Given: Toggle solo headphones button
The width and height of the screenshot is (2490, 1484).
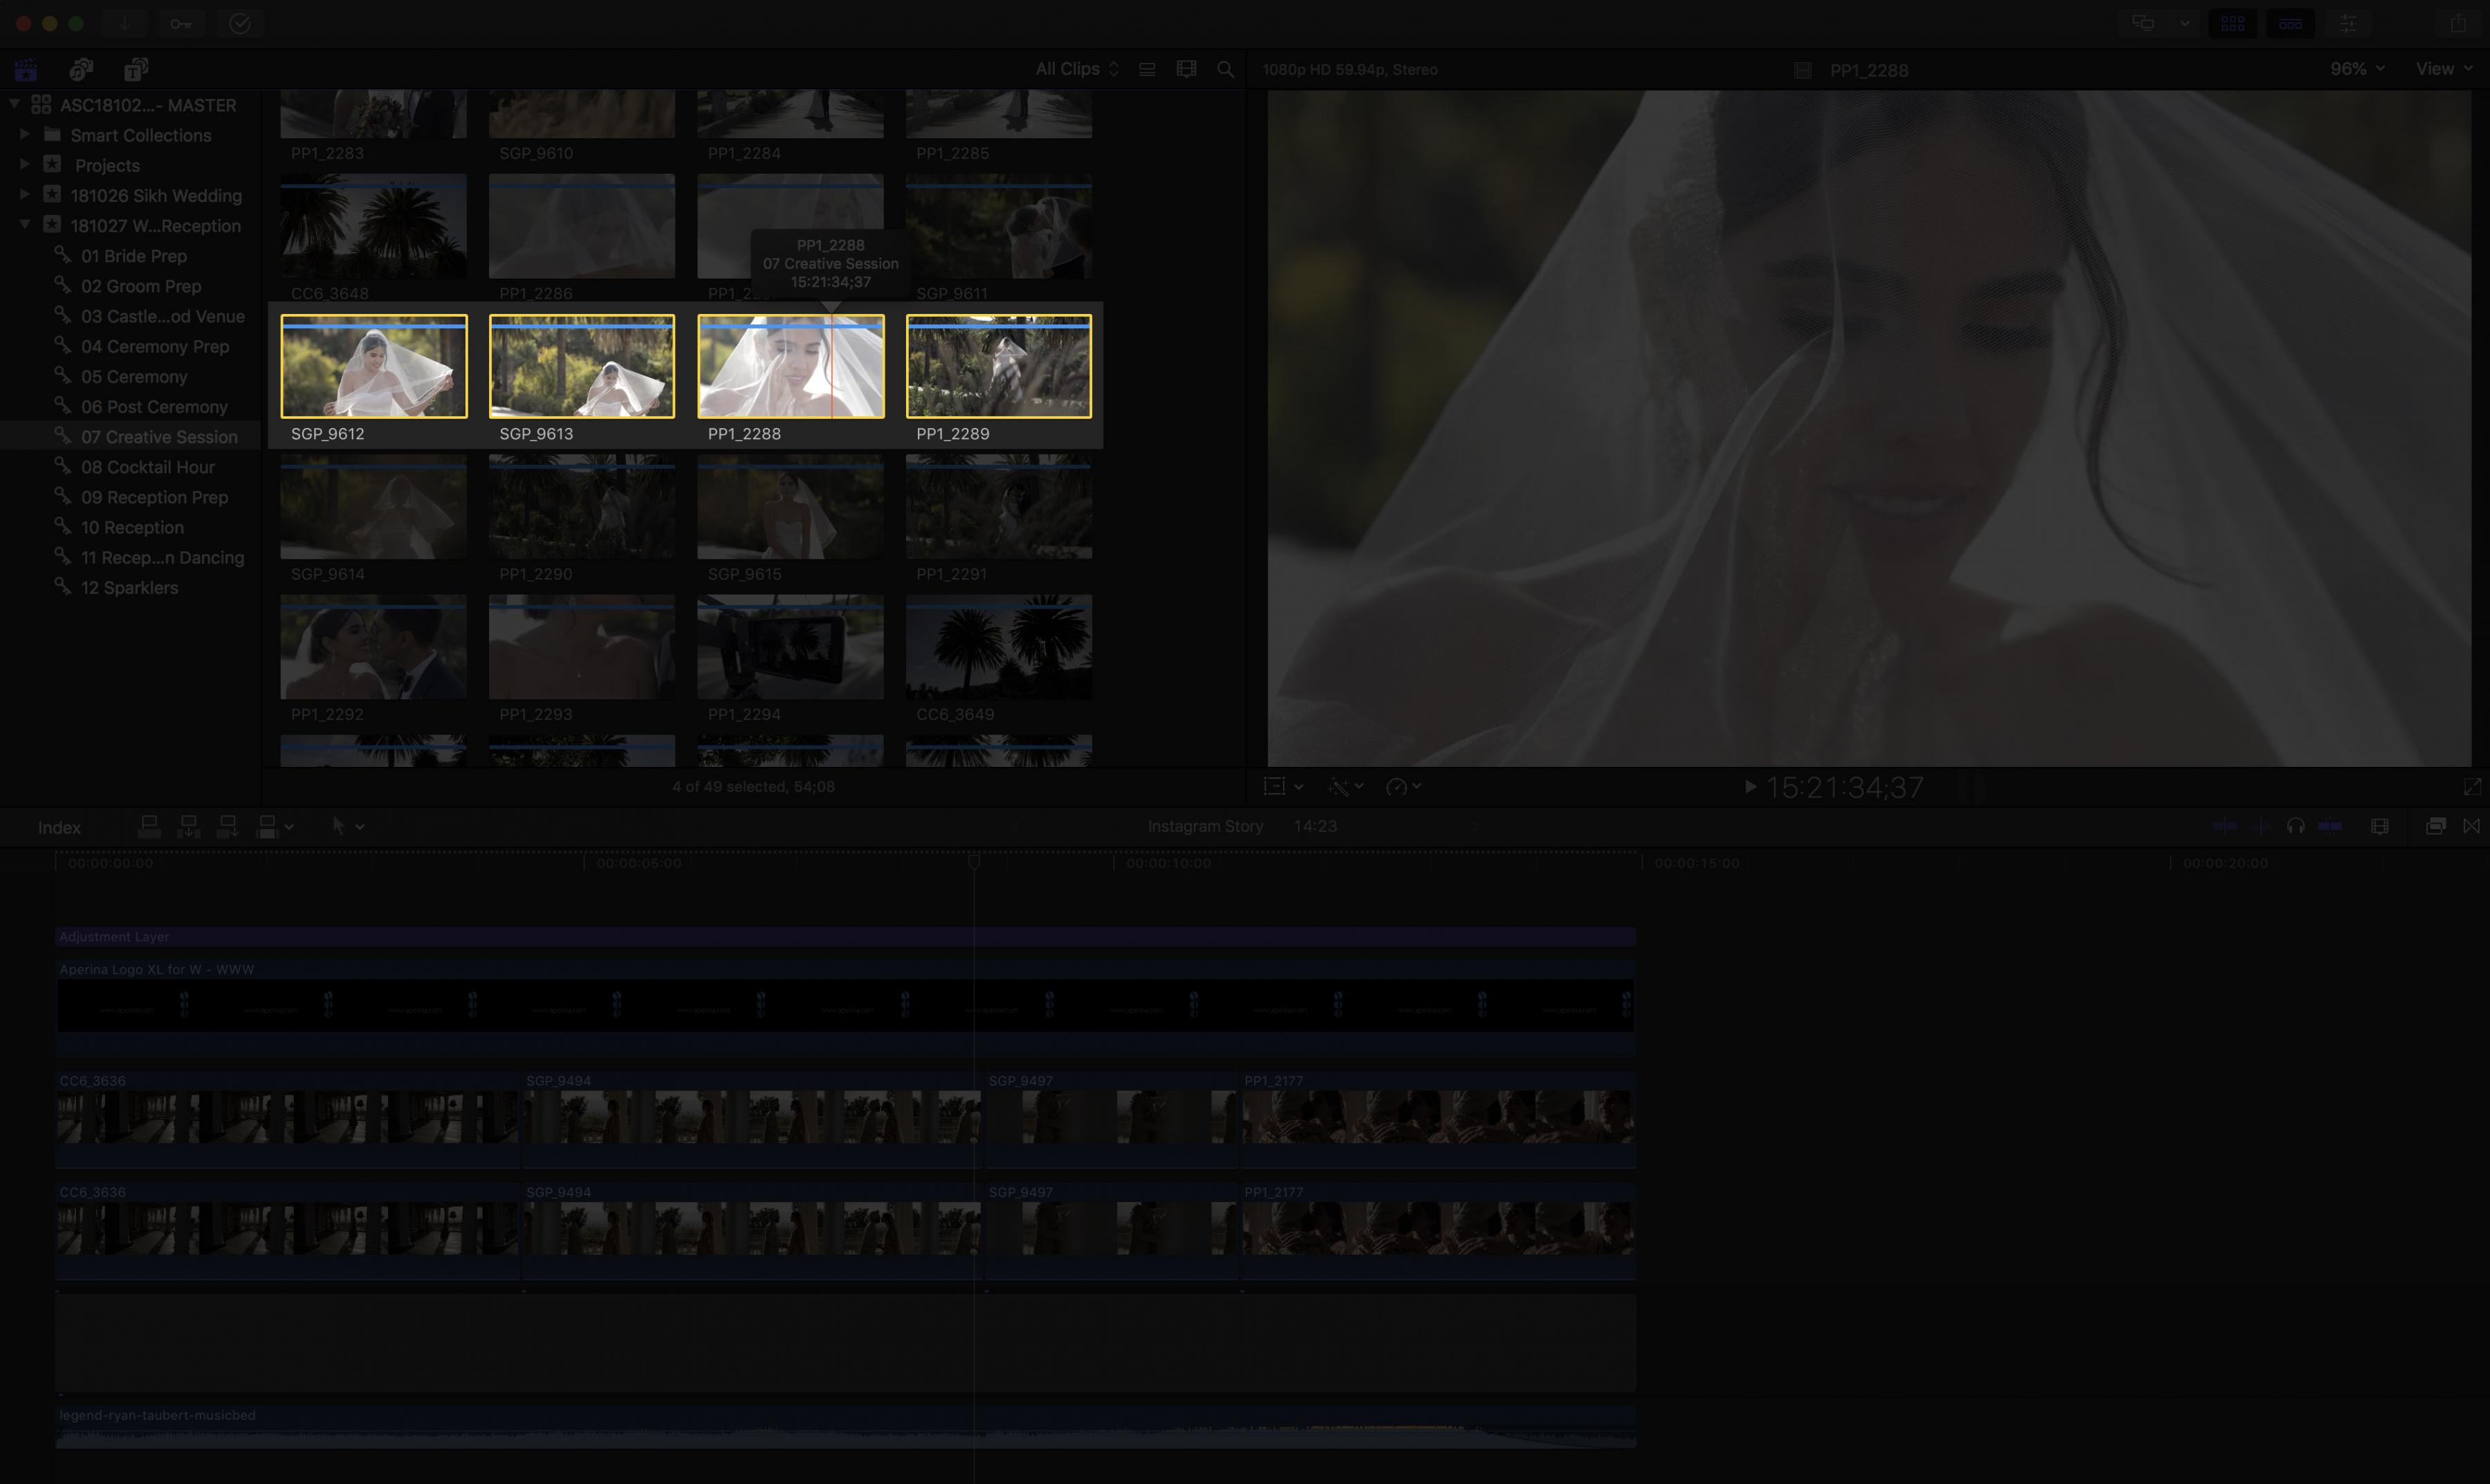Looking at the screenshot, I should pyautogui.click(x=2296, y=826).
